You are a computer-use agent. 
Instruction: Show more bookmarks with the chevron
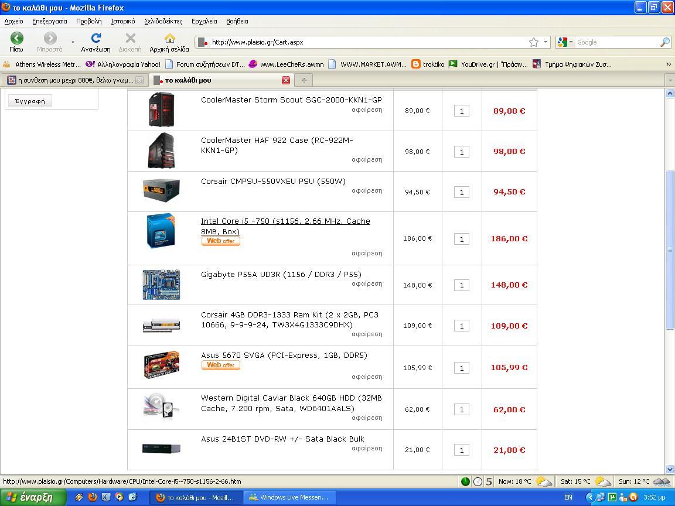pyautogui.click(x=669, y=64)
